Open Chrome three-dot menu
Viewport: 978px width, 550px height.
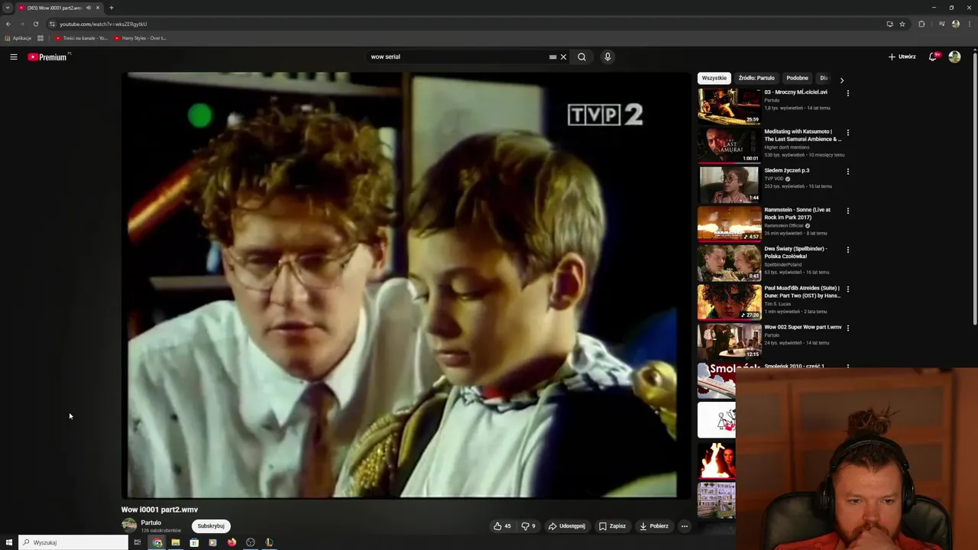969,24
